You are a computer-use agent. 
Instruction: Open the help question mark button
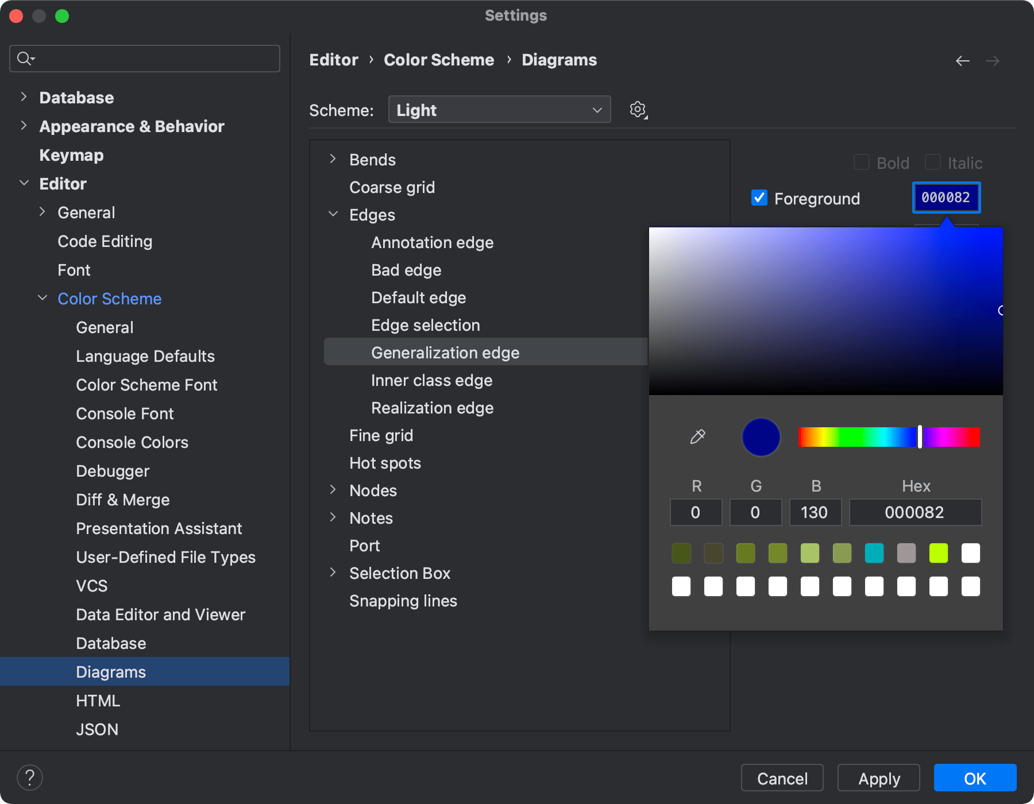(x=30, y=778)
